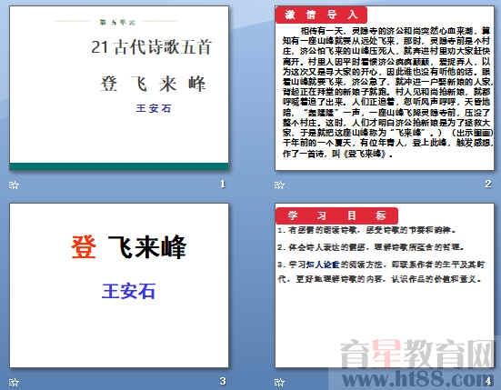The height and width of the screenshot is (390, 501).
Task: Click the red 登 character on slide 3
Action: coord(84,247)
